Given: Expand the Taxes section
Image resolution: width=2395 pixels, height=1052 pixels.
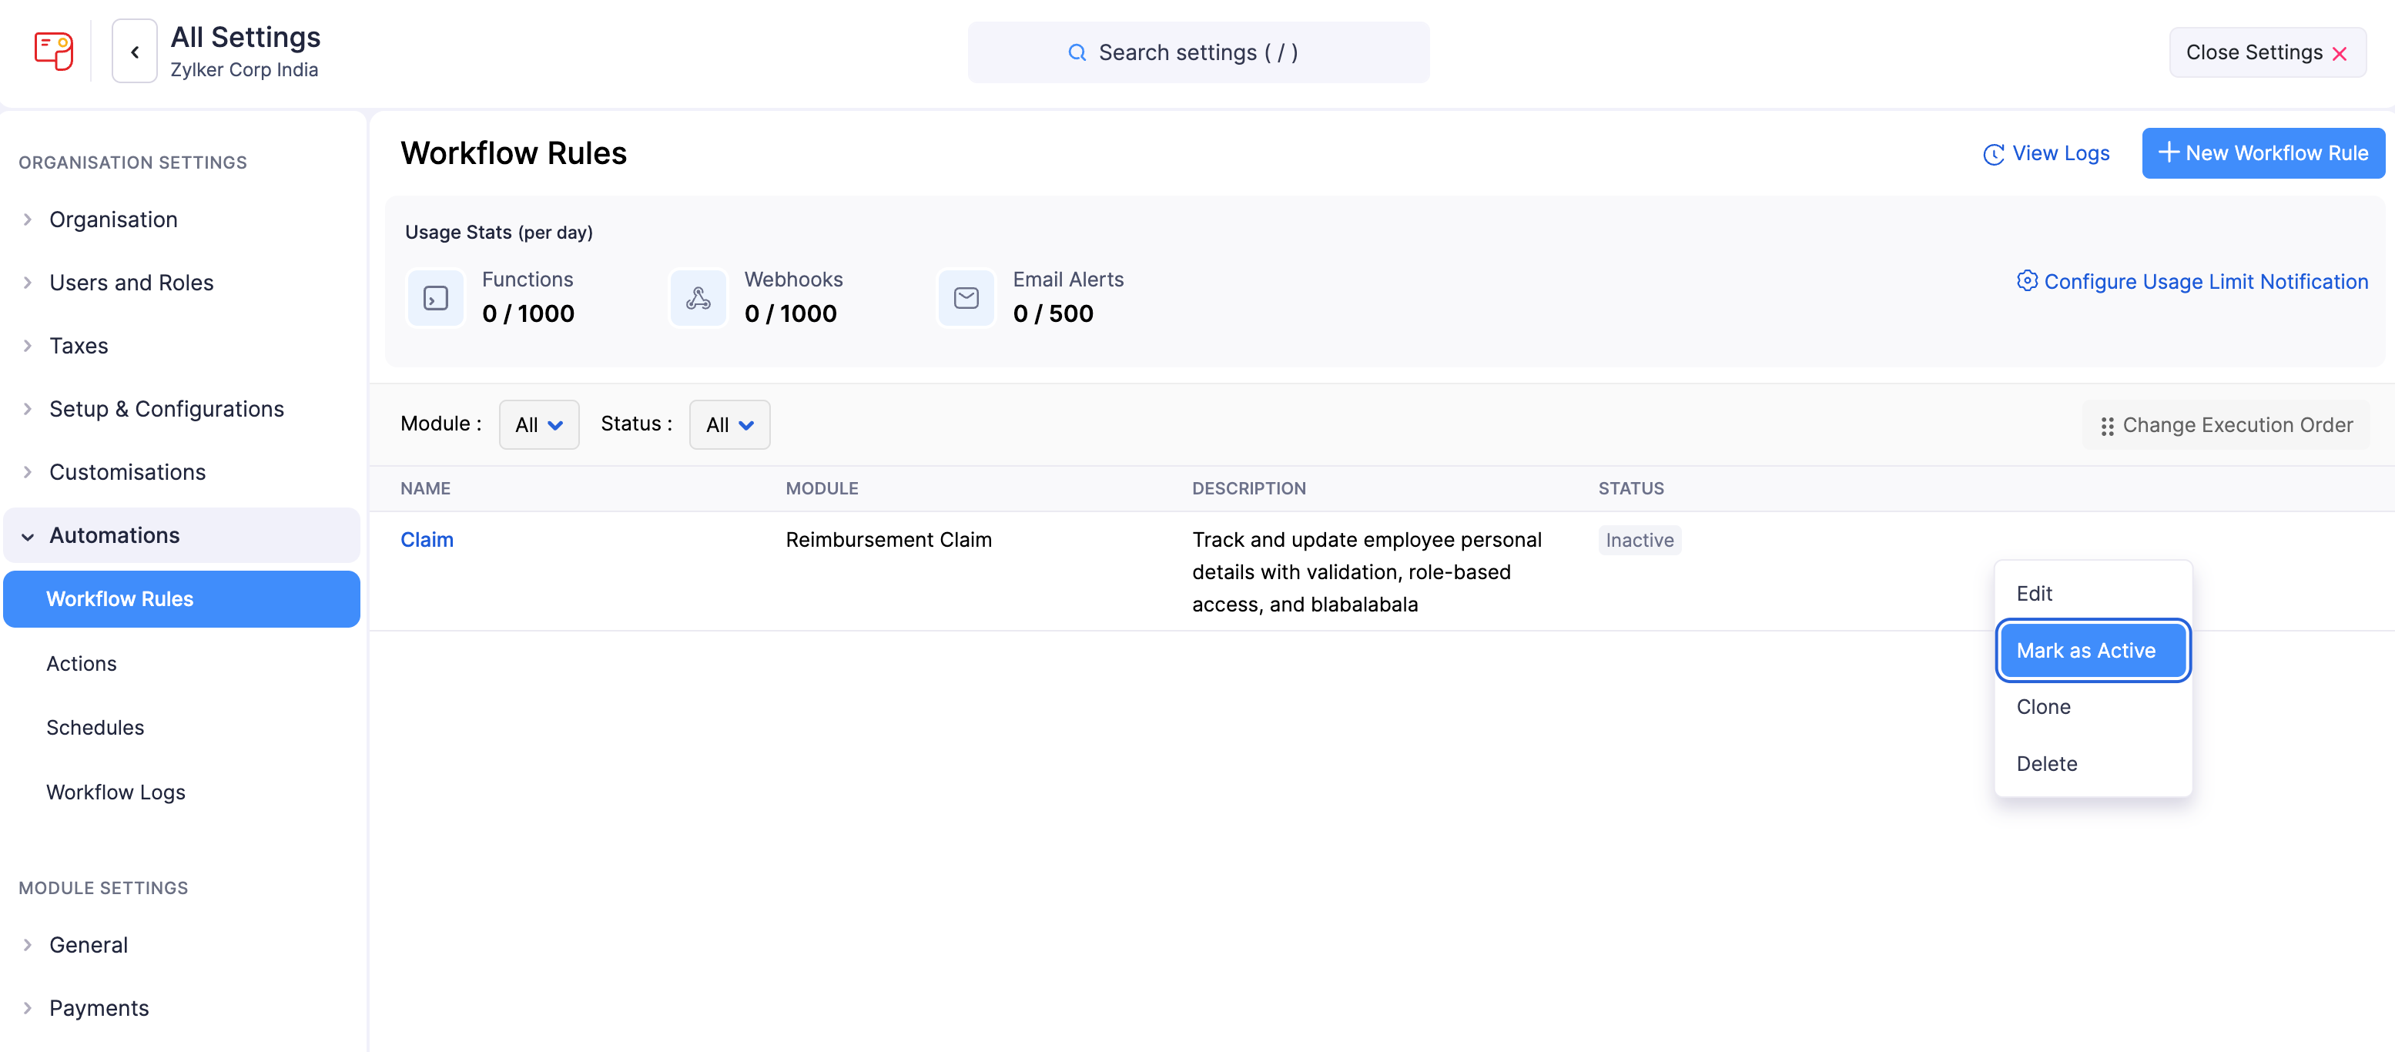Looking at the screenshot, I should [x=181, y=346].
